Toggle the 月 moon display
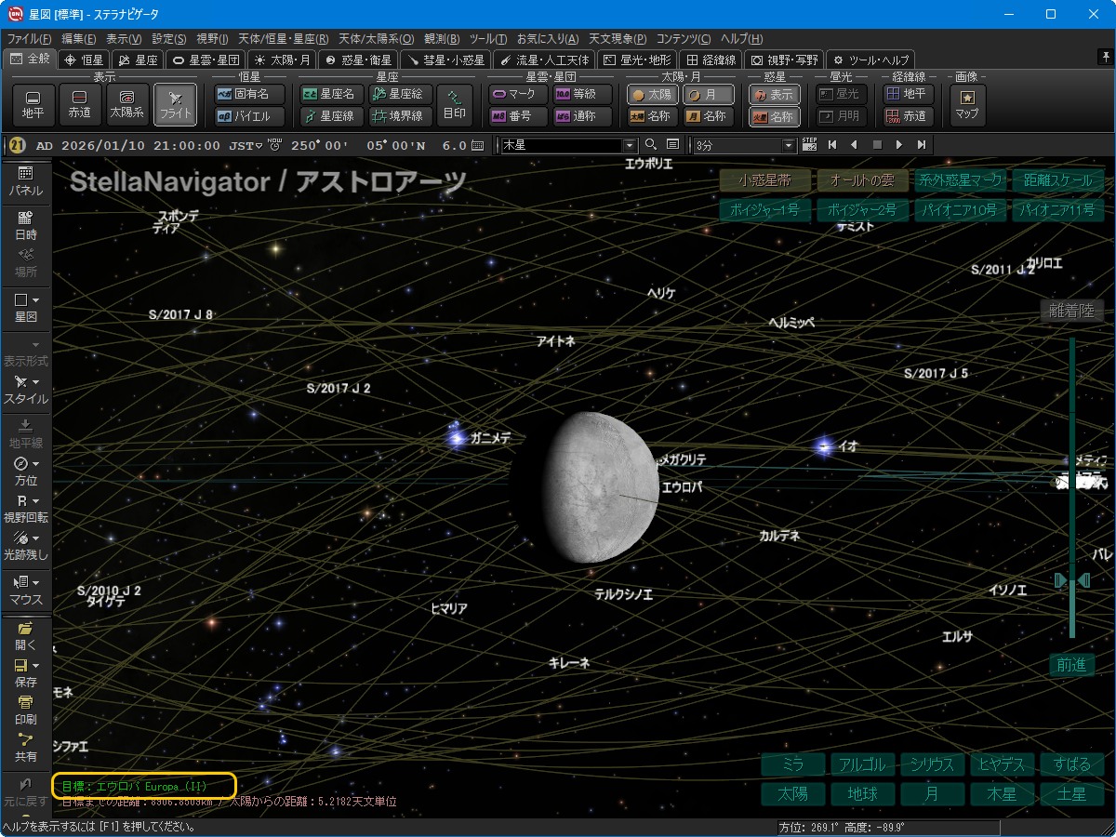Image resolution: width=1116 pixels, height=837 pixels. point(708,94)
